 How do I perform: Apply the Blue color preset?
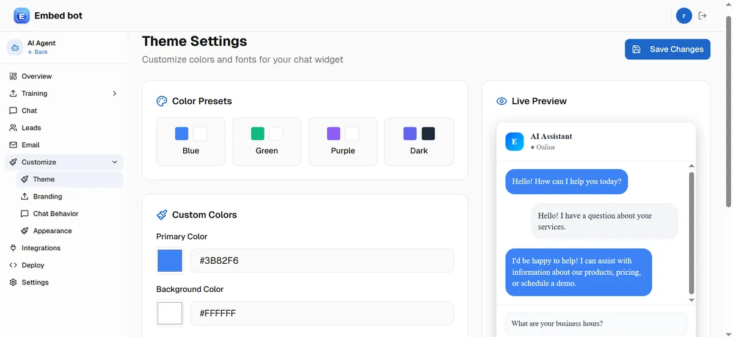(191, 142)
